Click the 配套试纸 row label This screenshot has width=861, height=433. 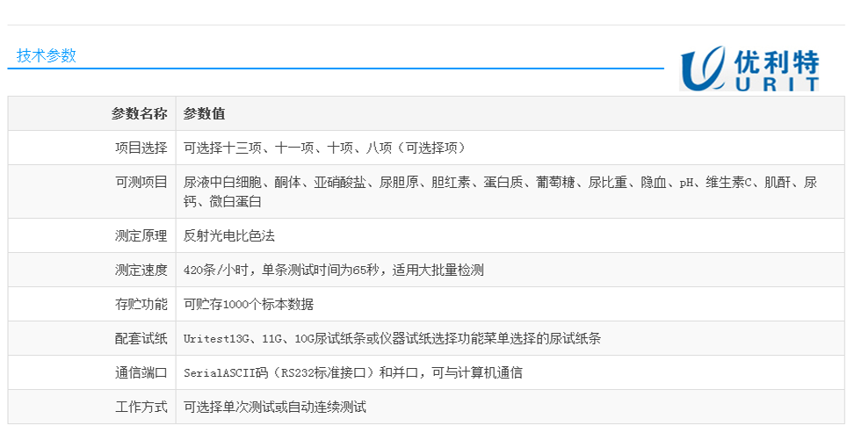[141, 338]
